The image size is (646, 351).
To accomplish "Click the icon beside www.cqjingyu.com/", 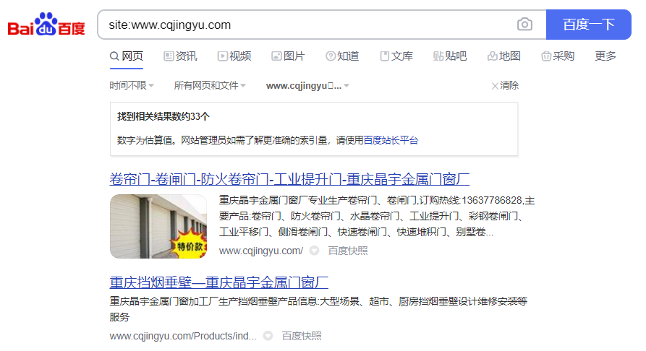I will 315,250.
